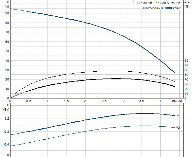Screen dimensions: 194x157
Task: Click the Плотность = 1000 кг/м3 text
Action: 162,8
